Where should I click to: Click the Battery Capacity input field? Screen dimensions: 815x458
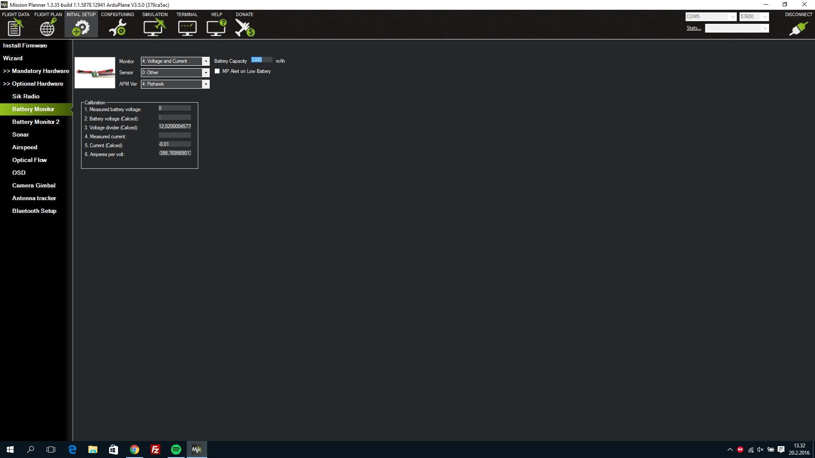(261, 60)
